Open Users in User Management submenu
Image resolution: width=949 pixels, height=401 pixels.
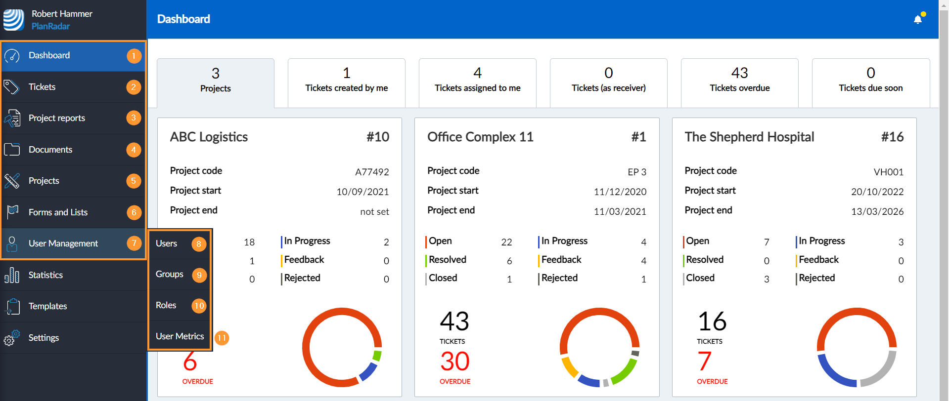(167, 243)
